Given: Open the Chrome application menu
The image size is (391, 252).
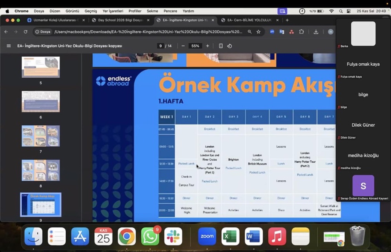Looking at the screenshot, I should (x=22, y=11).
